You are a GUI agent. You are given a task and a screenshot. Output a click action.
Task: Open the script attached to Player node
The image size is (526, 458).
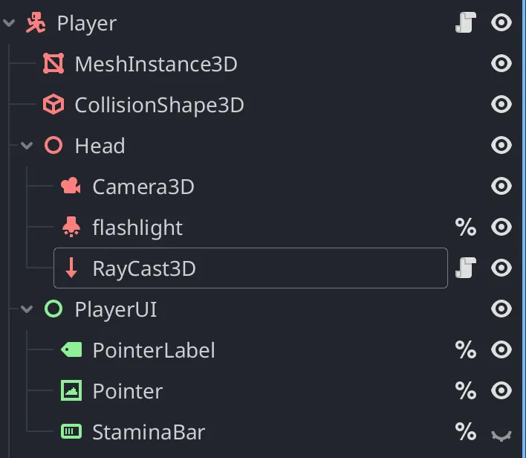(465, 24)
